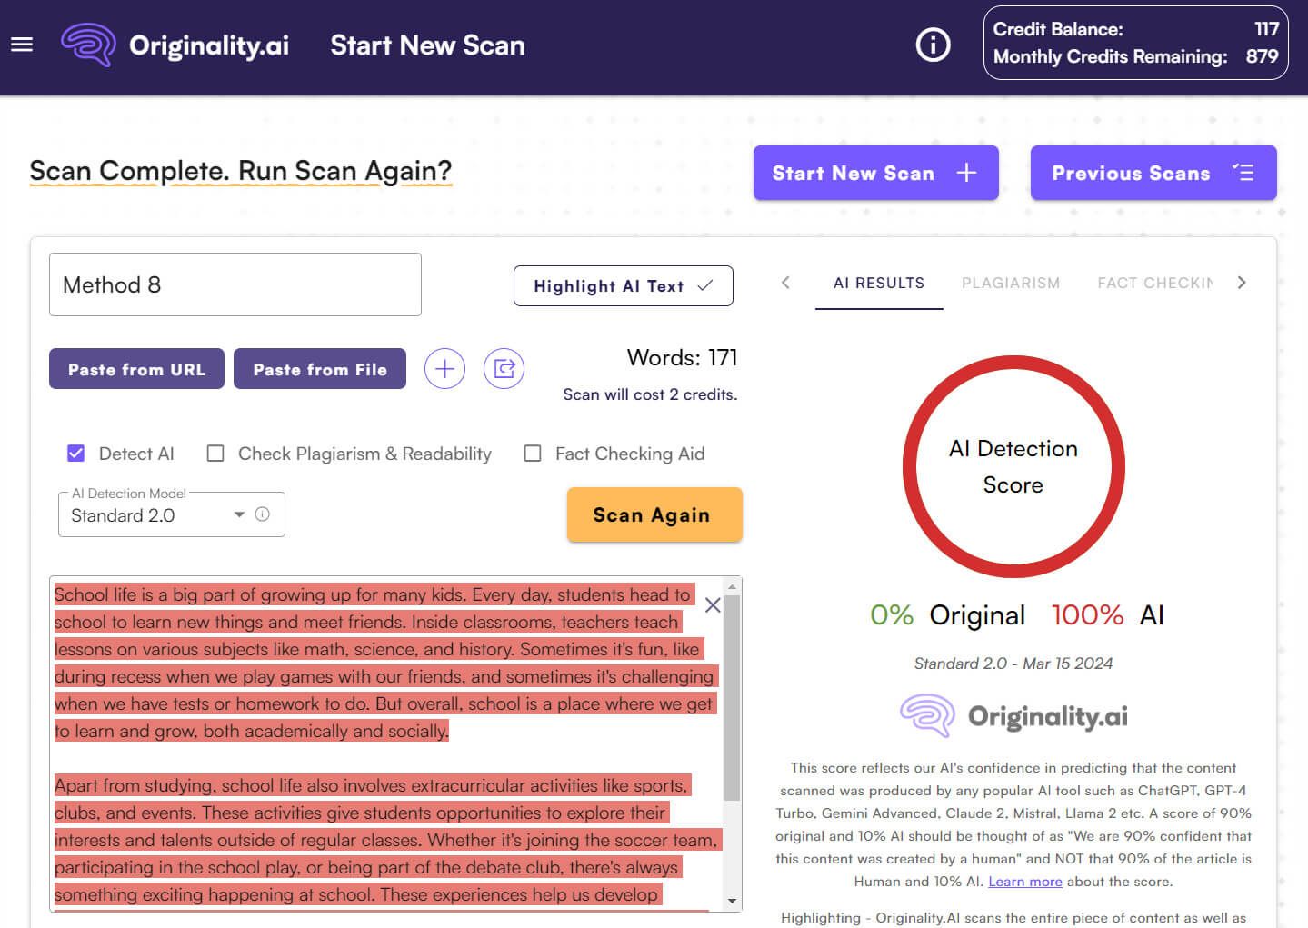This screenshot has height=928, width=1308.
Task: Toggle the Highlight AI Text button
Action: pos(623,286)
